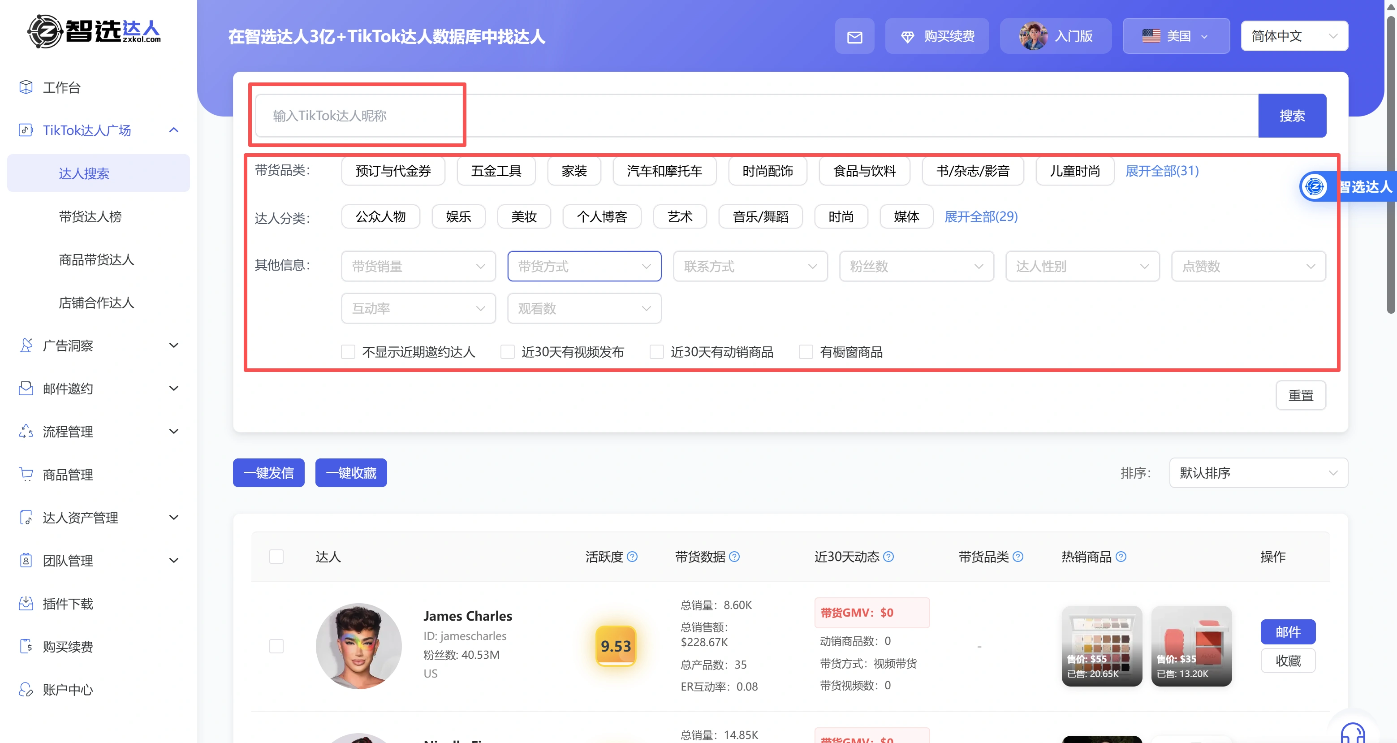1397x743 pixels.
Task: Open the 带货销量 dropdown
Action: [418, 266]
